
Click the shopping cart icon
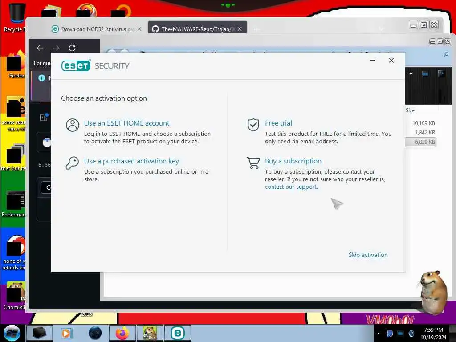click(x=253, y=163)
